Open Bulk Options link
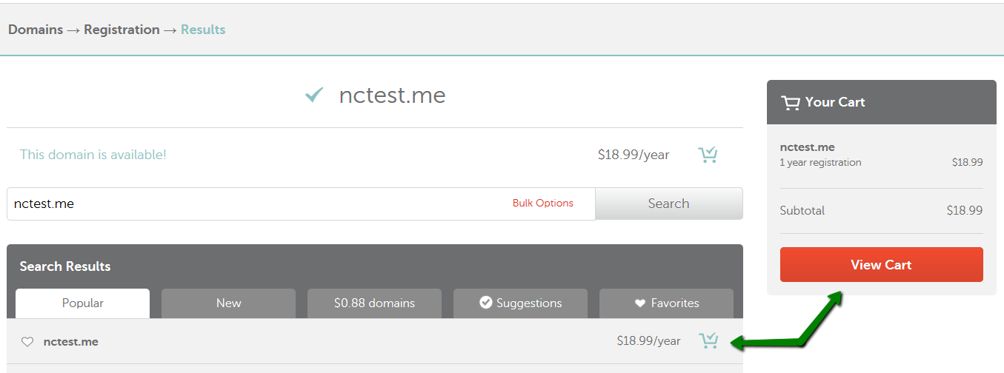Image resolution: width=1004 pixels, height=373 pixels. [x=543, y=204]
